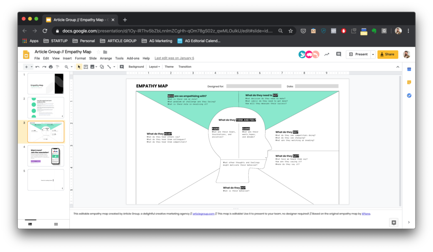Screen dimensions: 433x252
Task: Click the Present button
Action: pos(359,54)
